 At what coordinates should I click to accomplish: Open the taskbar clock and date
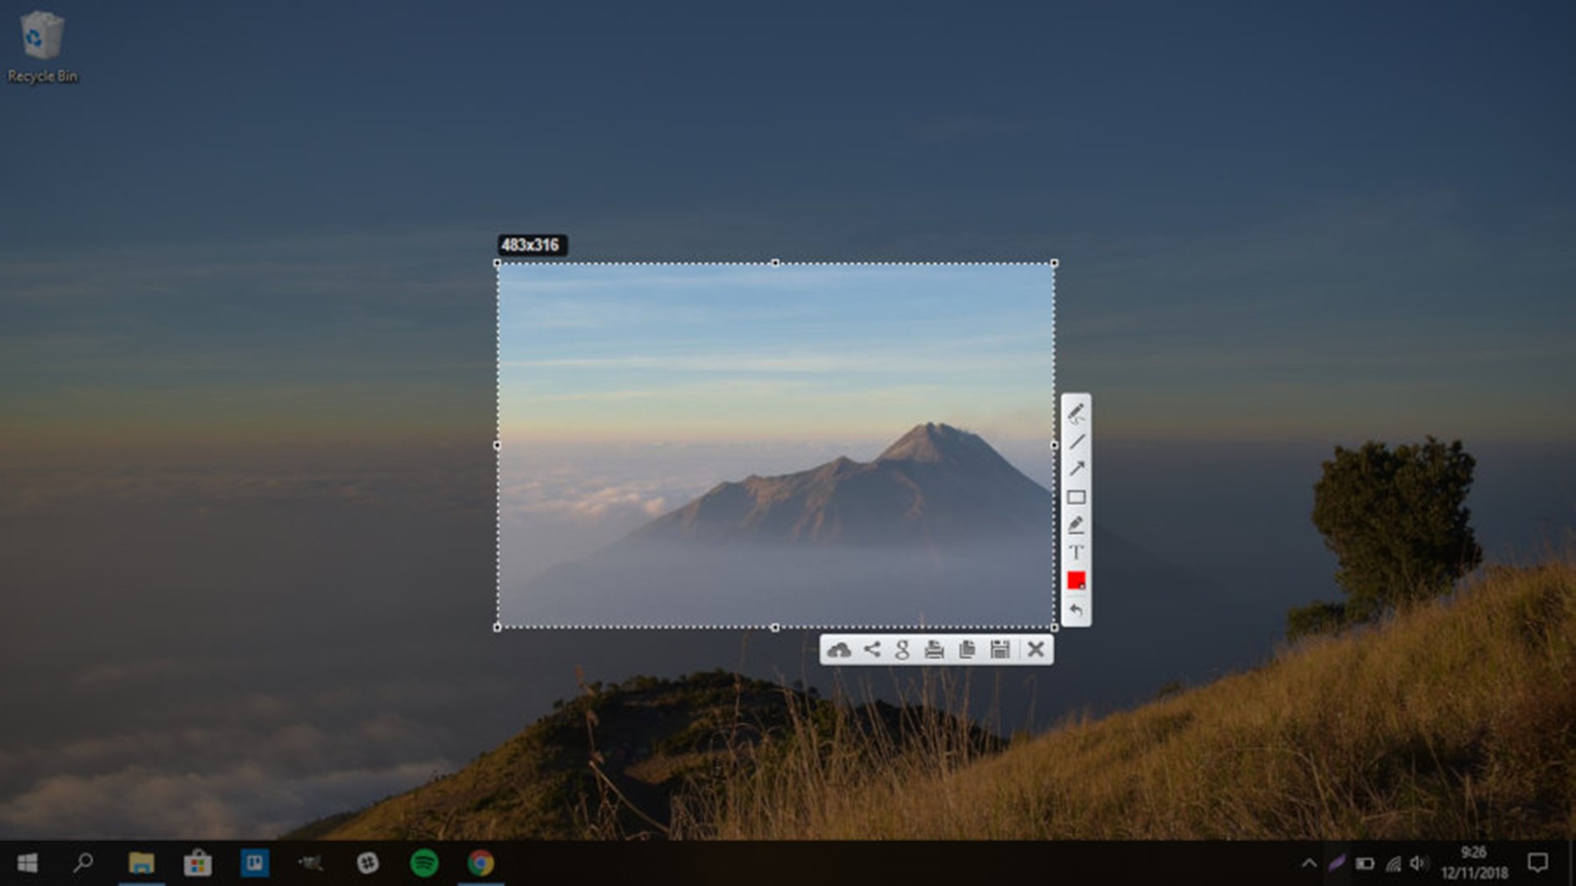pyautogui.click(x=1474, y=863)
